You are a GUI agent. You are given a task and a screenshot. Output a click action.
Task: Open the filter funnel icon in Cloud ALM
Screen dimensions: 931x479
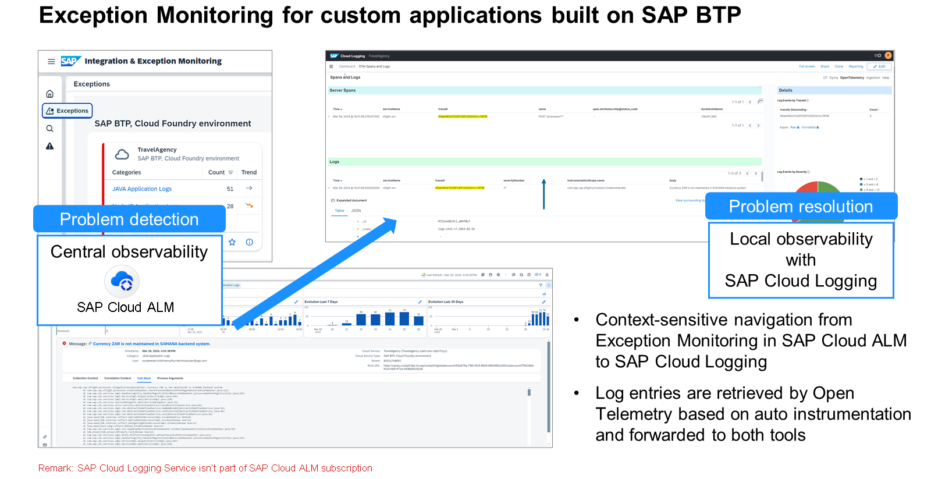[x=541, y=285]
